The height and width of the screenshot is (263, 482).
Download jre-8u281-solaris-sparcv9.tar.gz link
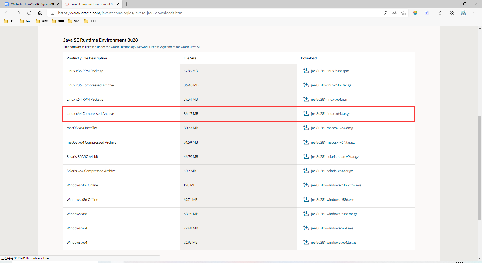point(335,157)
